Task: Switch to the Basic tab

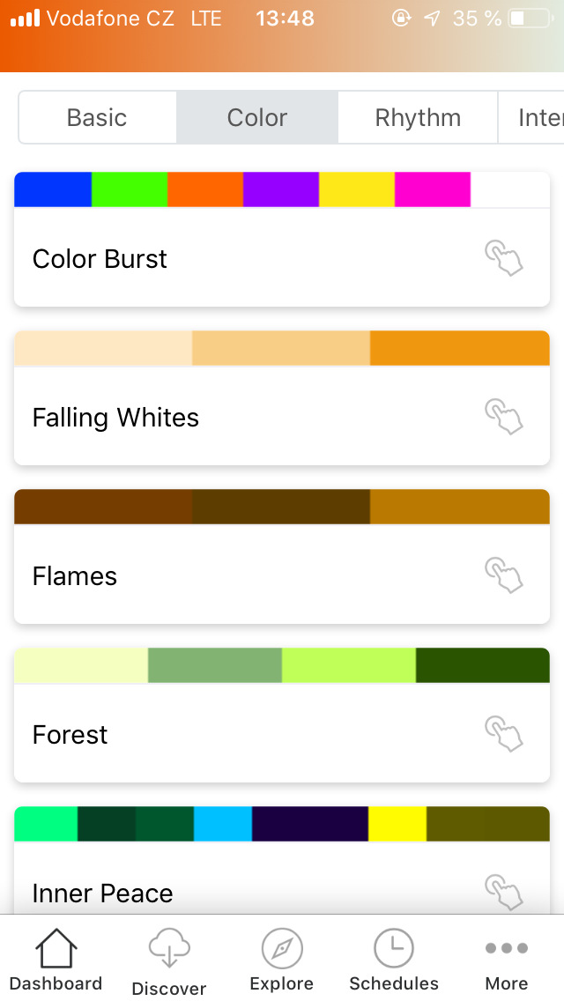Action: click(x=97, y=118)
